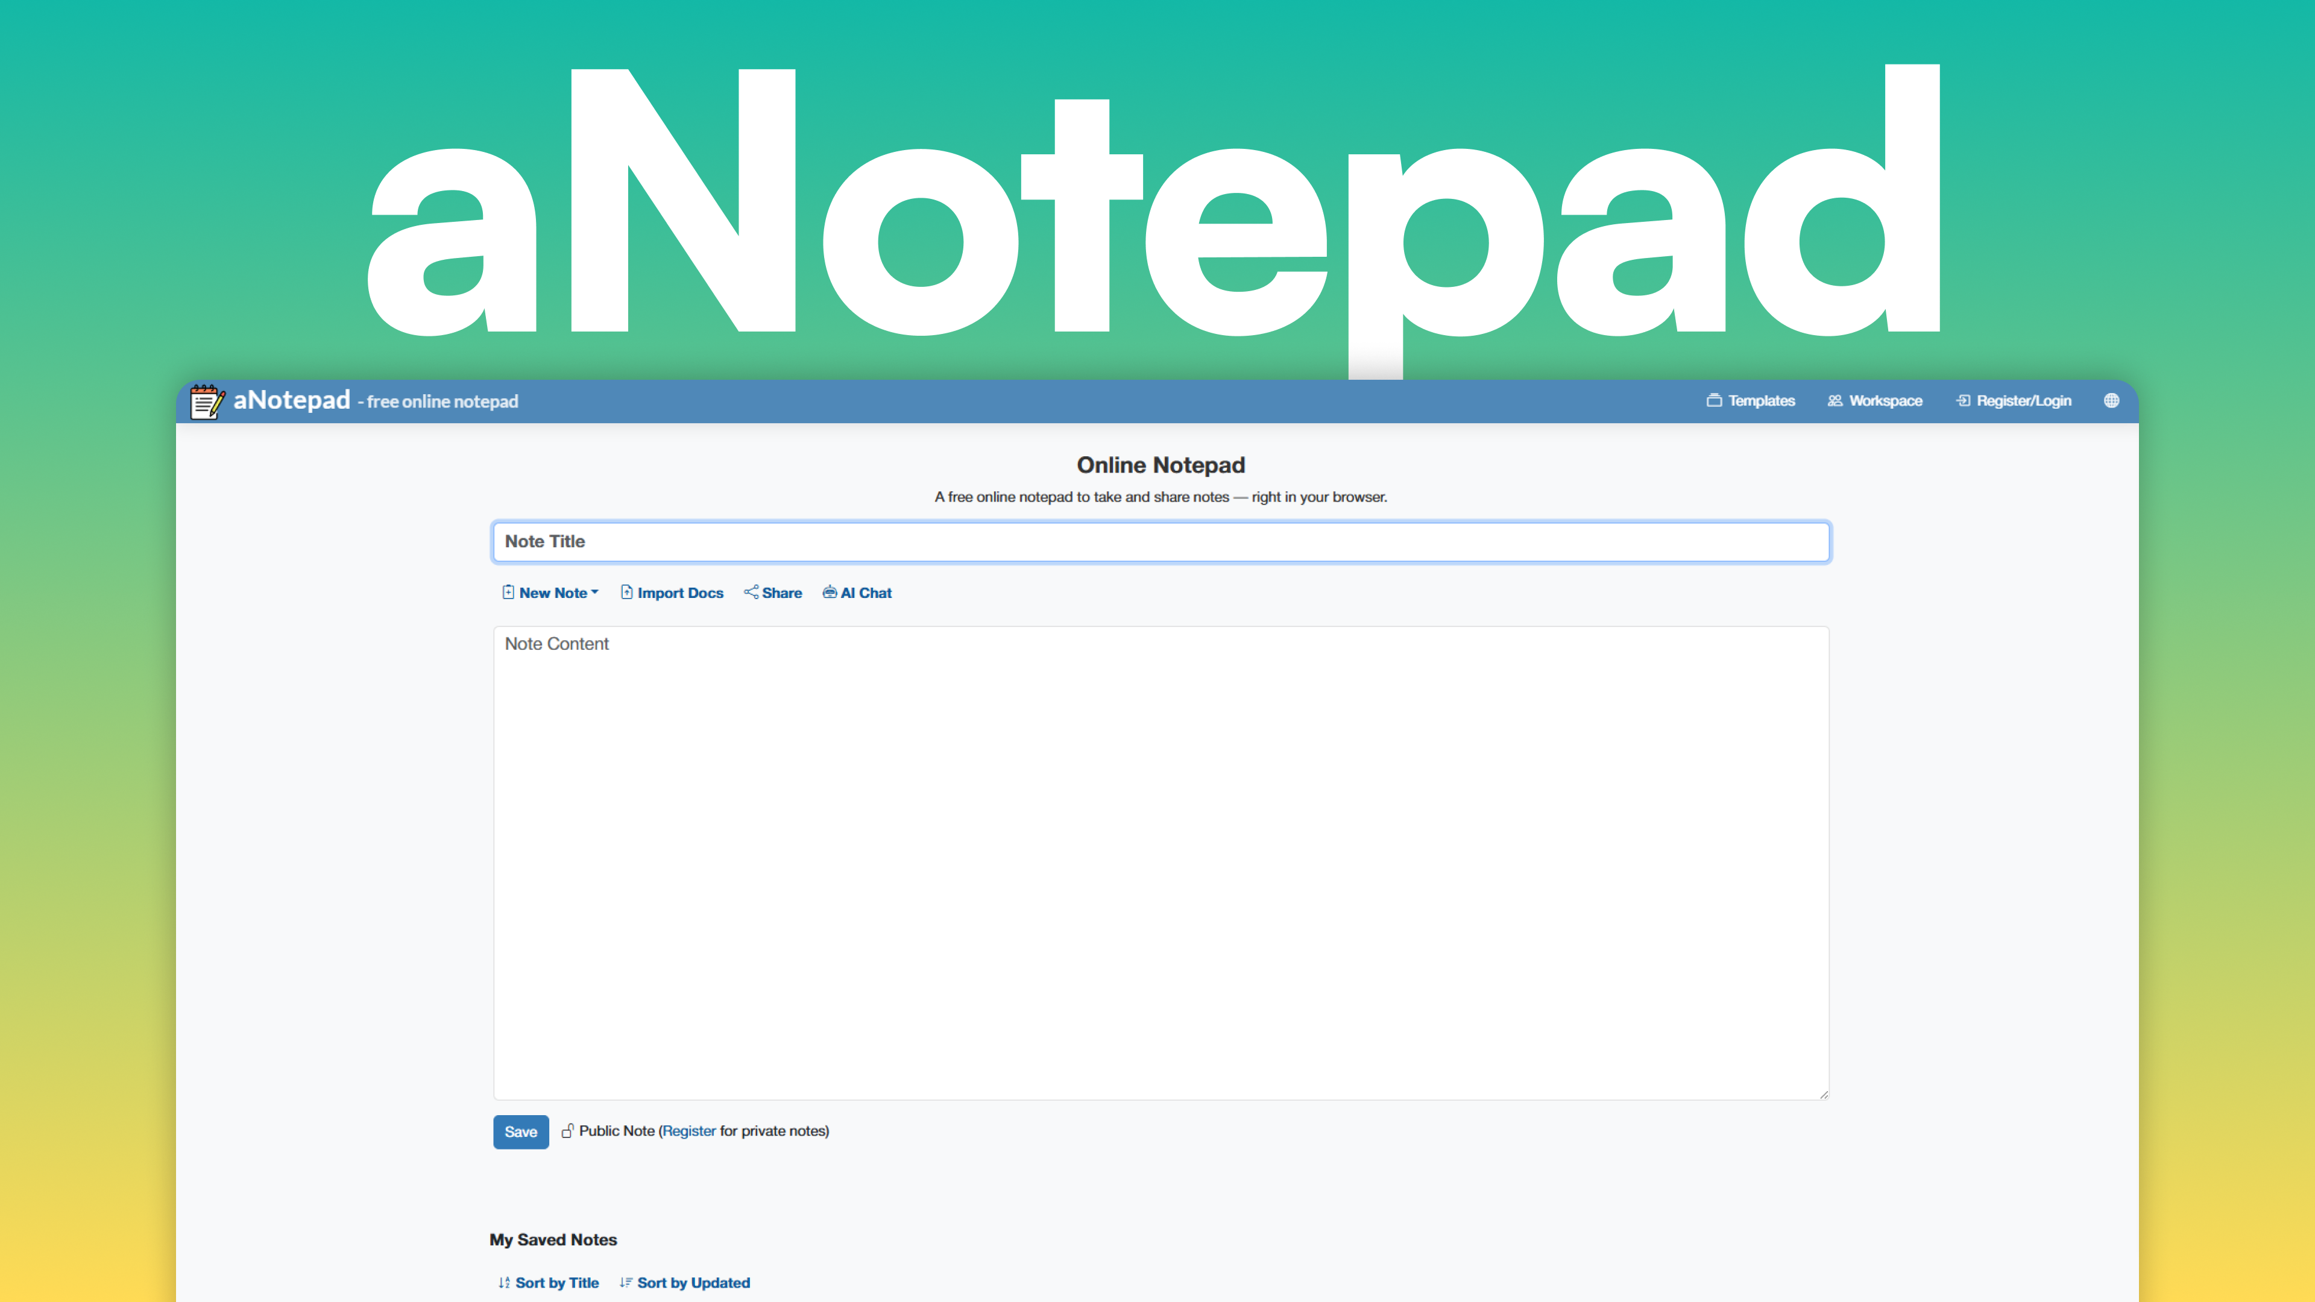Click the Import Docs icon button
Screen dimensions: 2315x1302
(x=672, y=593)
